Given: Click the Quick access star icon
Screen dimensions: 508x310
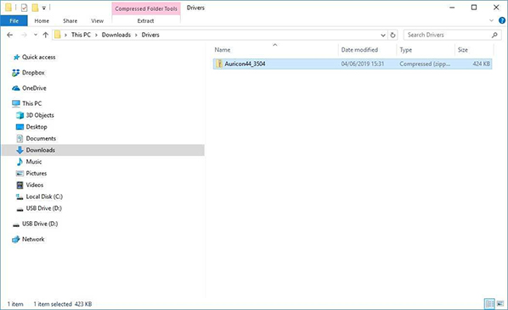Looking at the screenshot, I should pyautogui.click(x=16, y=57).
